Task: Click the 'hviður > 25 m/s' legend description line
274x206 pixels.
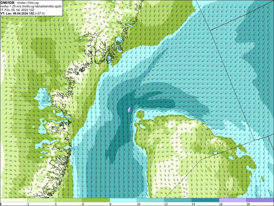Action: pos(31,7)
